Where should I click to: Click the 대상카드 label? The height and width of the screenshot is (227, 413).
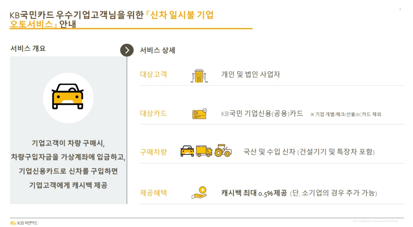click(x=153, y=113)
